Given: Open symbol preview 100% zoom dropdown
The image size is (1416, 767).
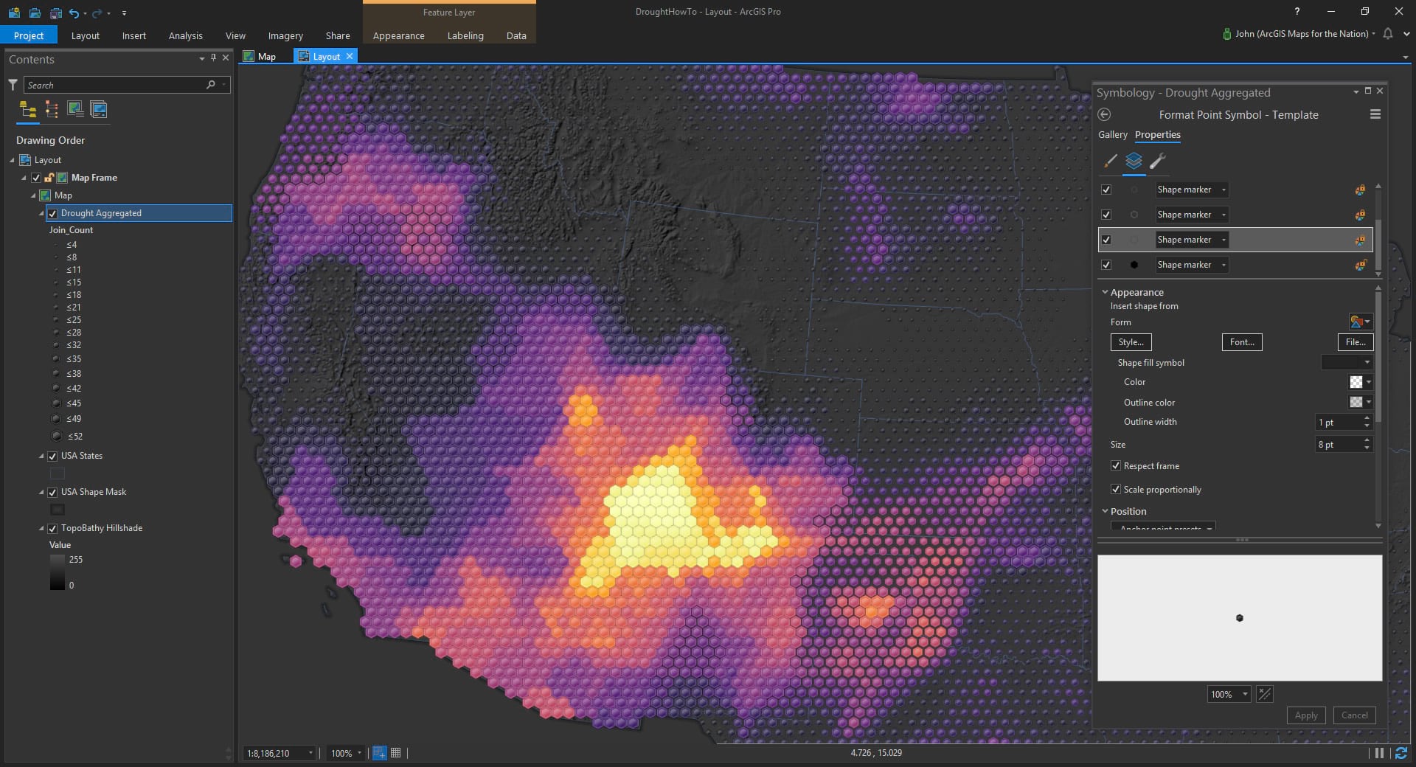Looking at the screenshot, I should [1229, 694].
